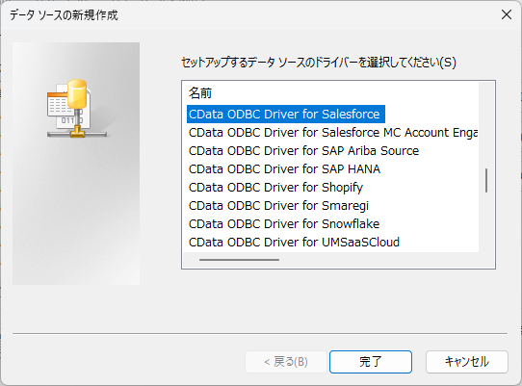Click vertical scrollbar track below the thumb
Screen dimensions: 522x386
(486, 222)
